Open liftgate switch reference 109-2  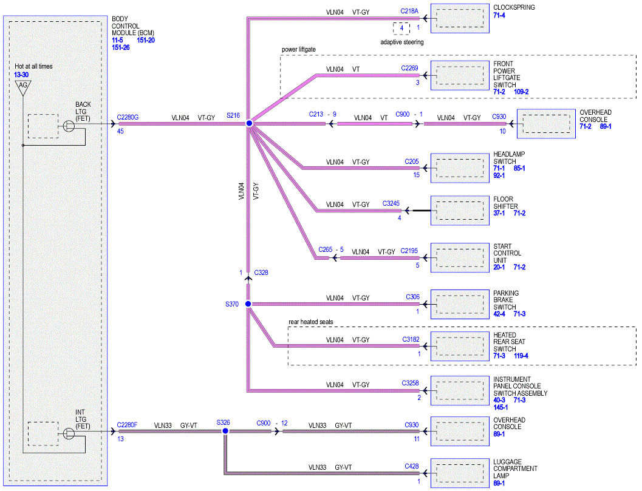(521, 92)
